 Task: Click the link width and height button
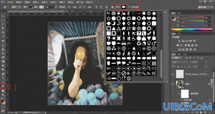[80, 7]
